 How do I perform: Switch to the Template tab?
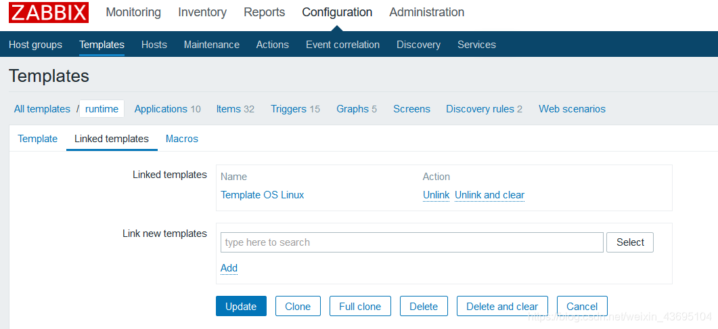tap(37, 139)
